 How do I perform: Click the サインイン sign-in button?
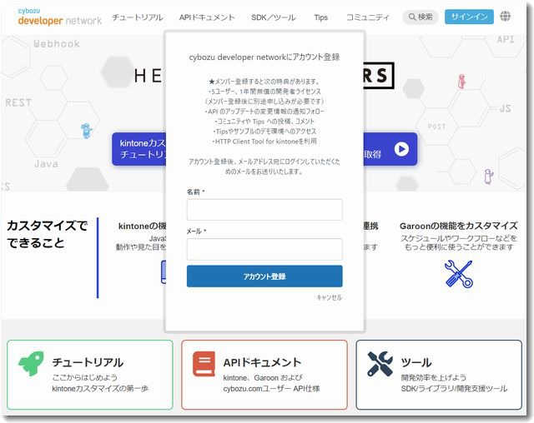[x=469, y=17]
